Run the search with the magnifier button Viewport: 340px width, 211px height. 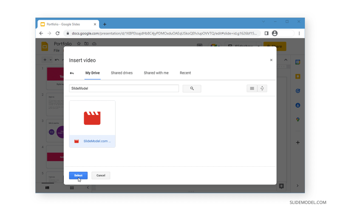(191, 88)
